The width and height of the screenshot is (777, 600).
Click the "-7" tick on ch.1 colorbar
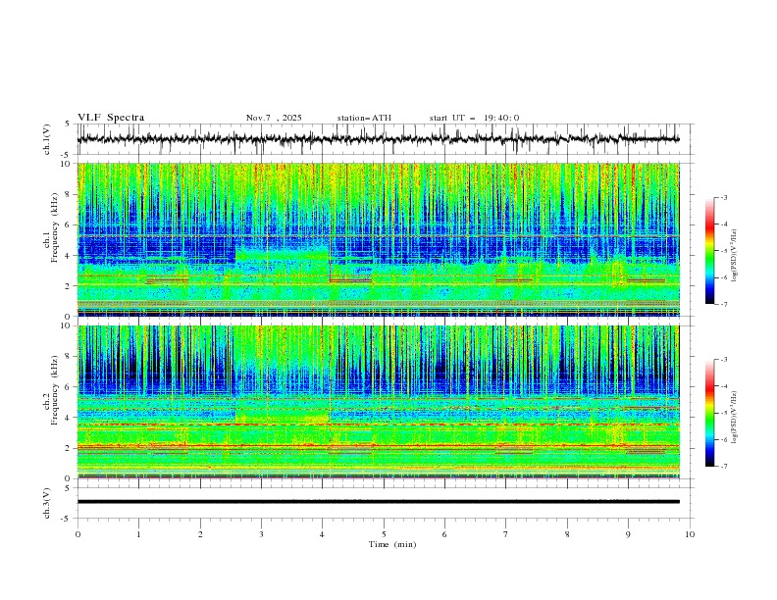coord(724,304)
